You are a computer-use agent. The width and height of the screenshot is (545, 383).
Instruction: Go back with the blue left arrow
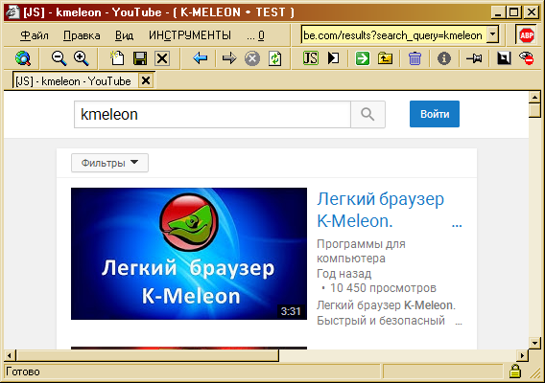[x=200, y=58]
